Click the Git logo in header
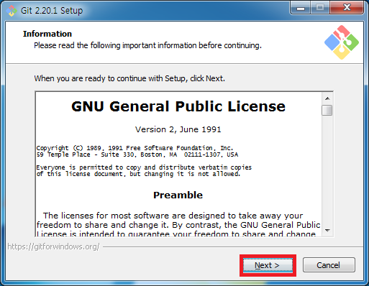 coord(342,42)
